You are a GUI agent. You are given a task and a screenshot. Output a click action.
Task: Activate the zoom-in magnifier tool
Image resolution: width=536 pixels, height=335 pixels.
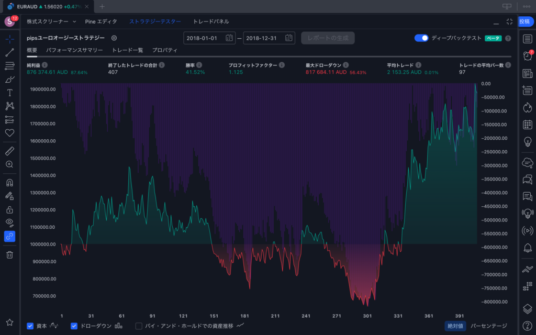tap(9, 164)
